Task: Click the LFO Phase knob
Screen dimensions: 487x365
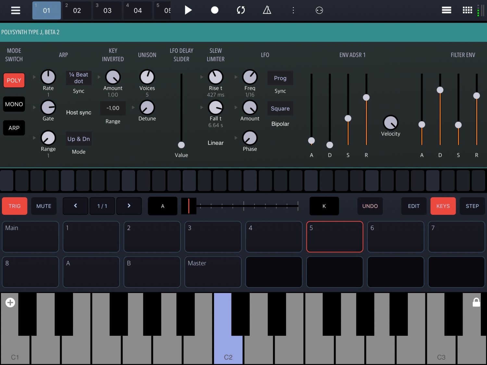Action: (250, 138)
